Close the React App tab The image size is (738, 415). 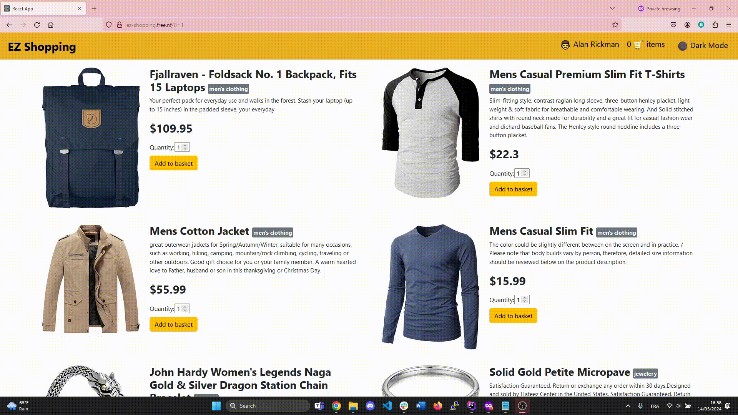coord(80,8)
